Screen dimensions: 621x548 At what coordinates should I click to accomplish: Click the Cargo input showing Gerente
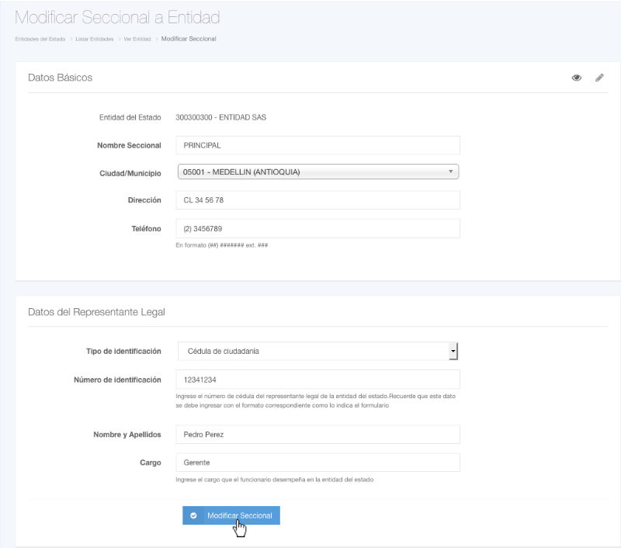318,463
